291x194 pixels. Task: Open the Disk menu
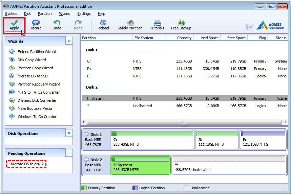point(27,14)
